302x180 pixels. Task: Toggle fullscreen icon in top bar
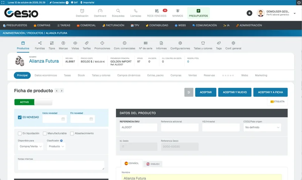pos(3,3)
